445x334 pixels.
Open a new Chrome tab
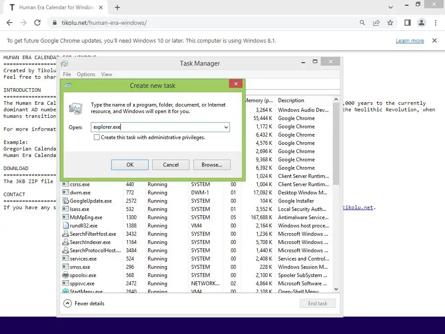[117, 8]
